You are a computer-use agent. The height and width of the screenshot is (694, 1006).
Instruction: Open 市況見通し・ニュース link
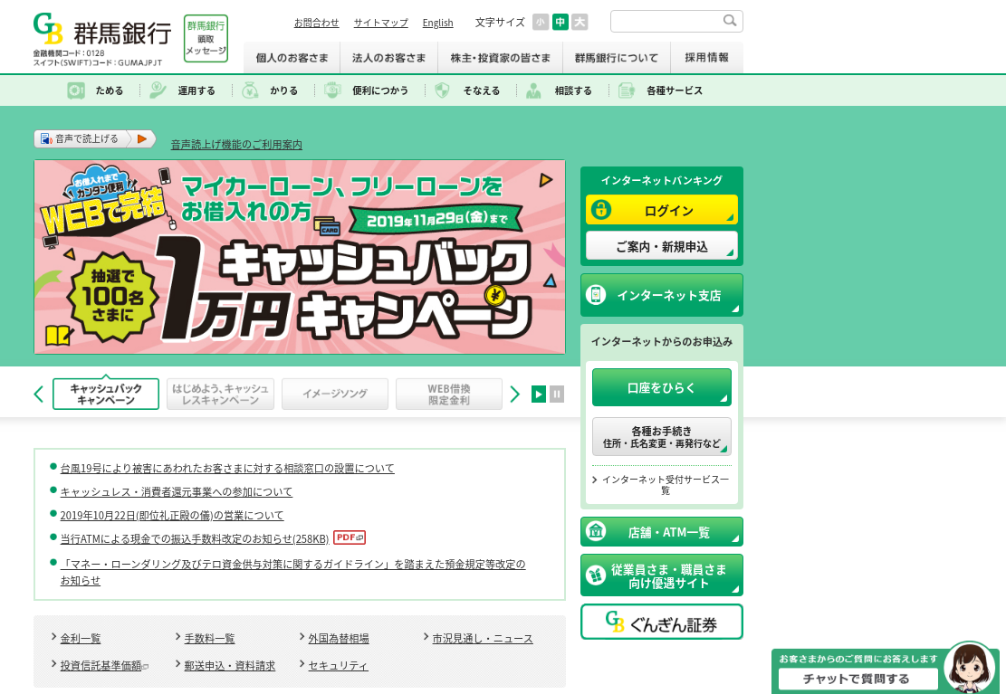click(x=483, y=638)
